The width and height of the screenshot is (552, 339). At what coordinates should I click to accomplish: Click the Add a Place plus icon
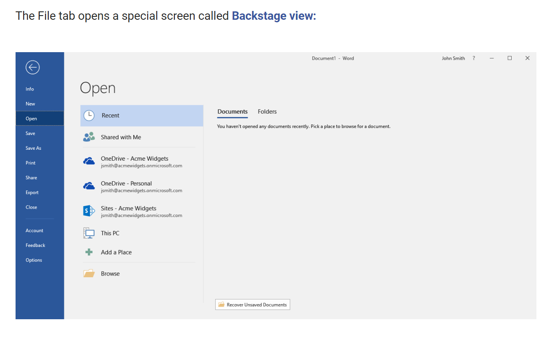pos(89,252)
